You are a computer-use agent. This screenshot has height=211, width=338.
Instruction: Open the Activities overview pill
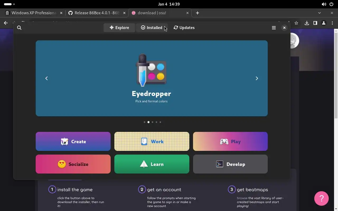coord(9,4)
